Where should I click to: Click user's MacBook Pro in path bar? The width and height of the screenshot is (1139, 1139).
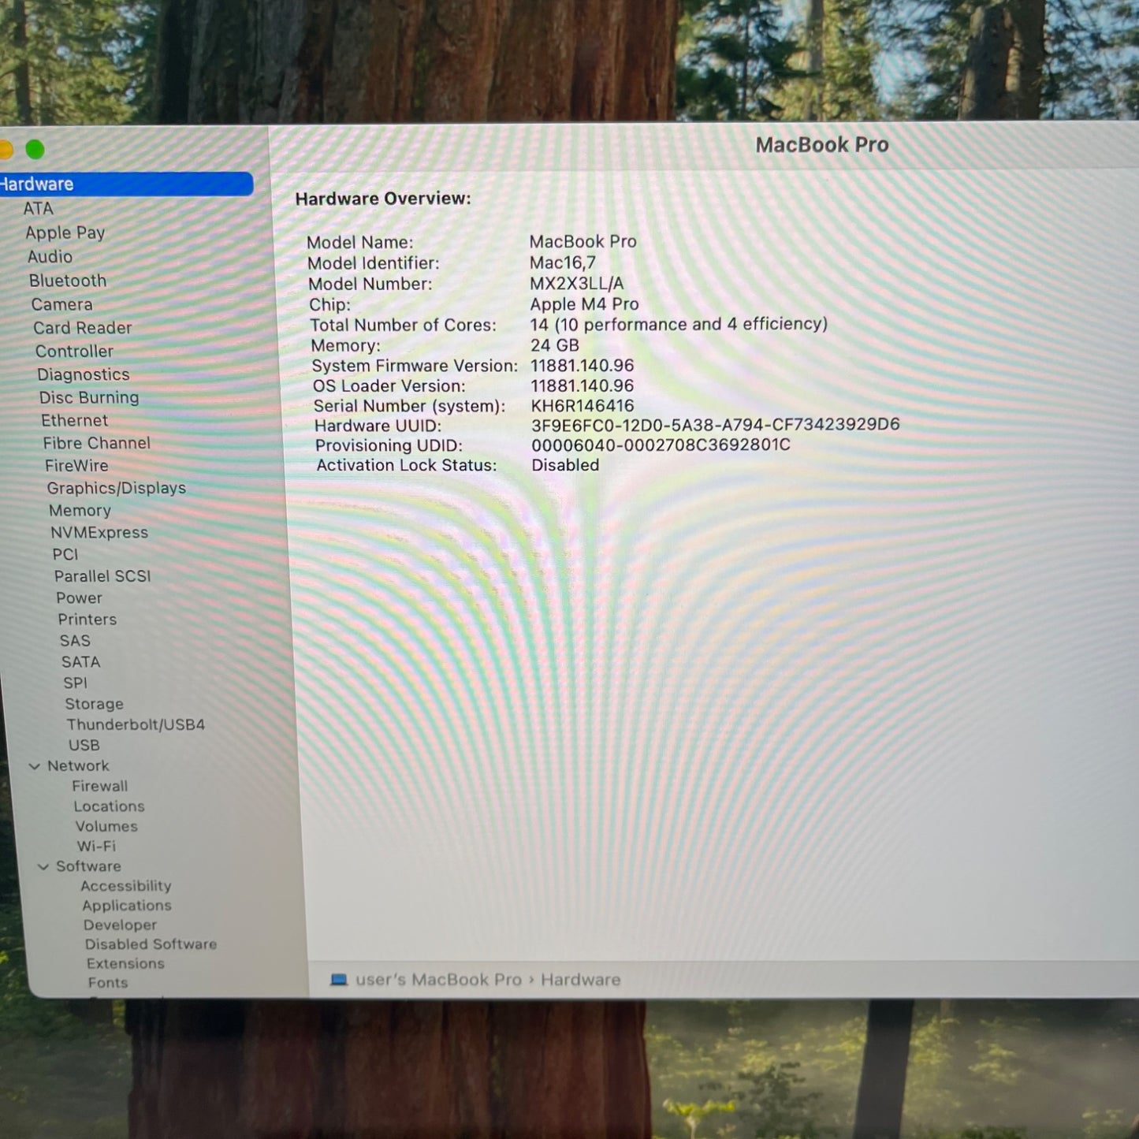[438, 980]
